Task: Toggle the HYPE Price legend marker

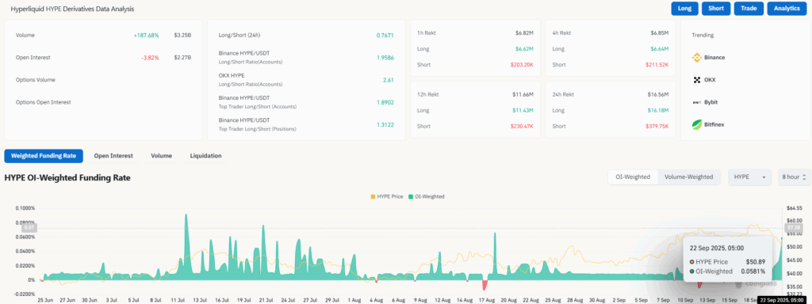Action: coord(373,196)
